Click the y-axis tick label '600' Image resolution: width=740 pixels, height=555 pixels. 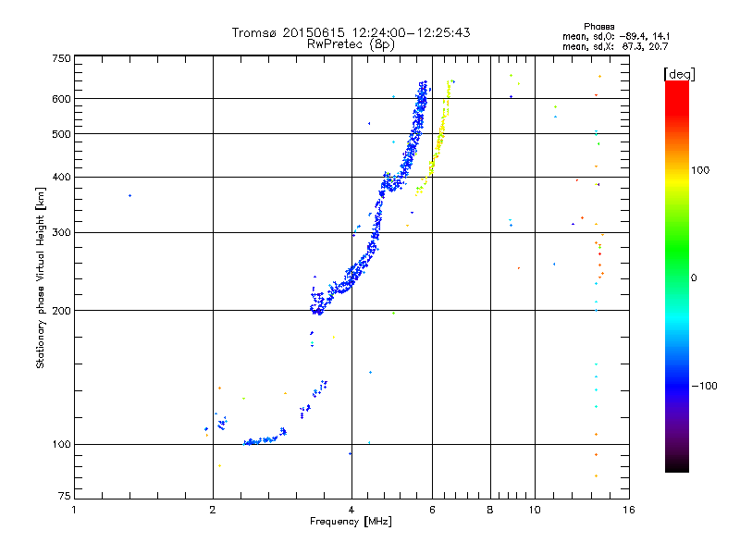pyautogui.click(x=61, y=99)
